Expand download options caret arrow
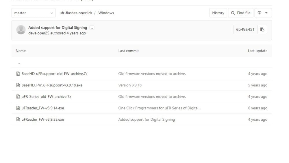The width and height of the screenshot is (289, 163). [266, 13]
